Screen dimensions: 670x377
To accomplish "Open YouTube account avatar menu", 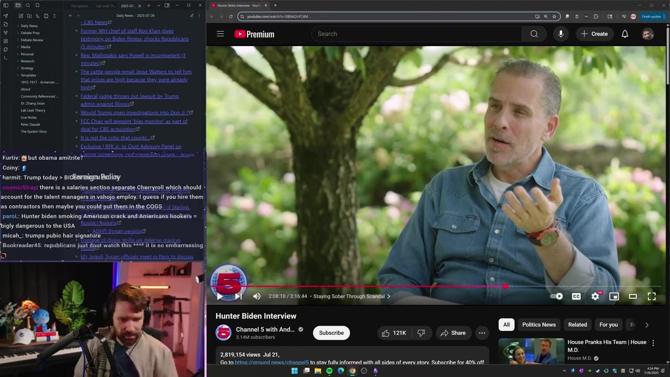I will click(x=647, y=34).
